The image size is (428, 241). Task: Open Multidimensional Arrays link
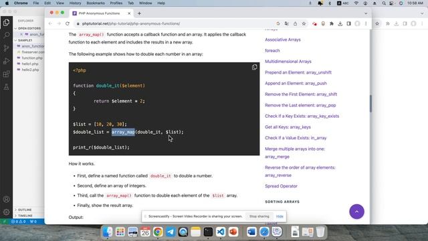click(x=288, y=62)
